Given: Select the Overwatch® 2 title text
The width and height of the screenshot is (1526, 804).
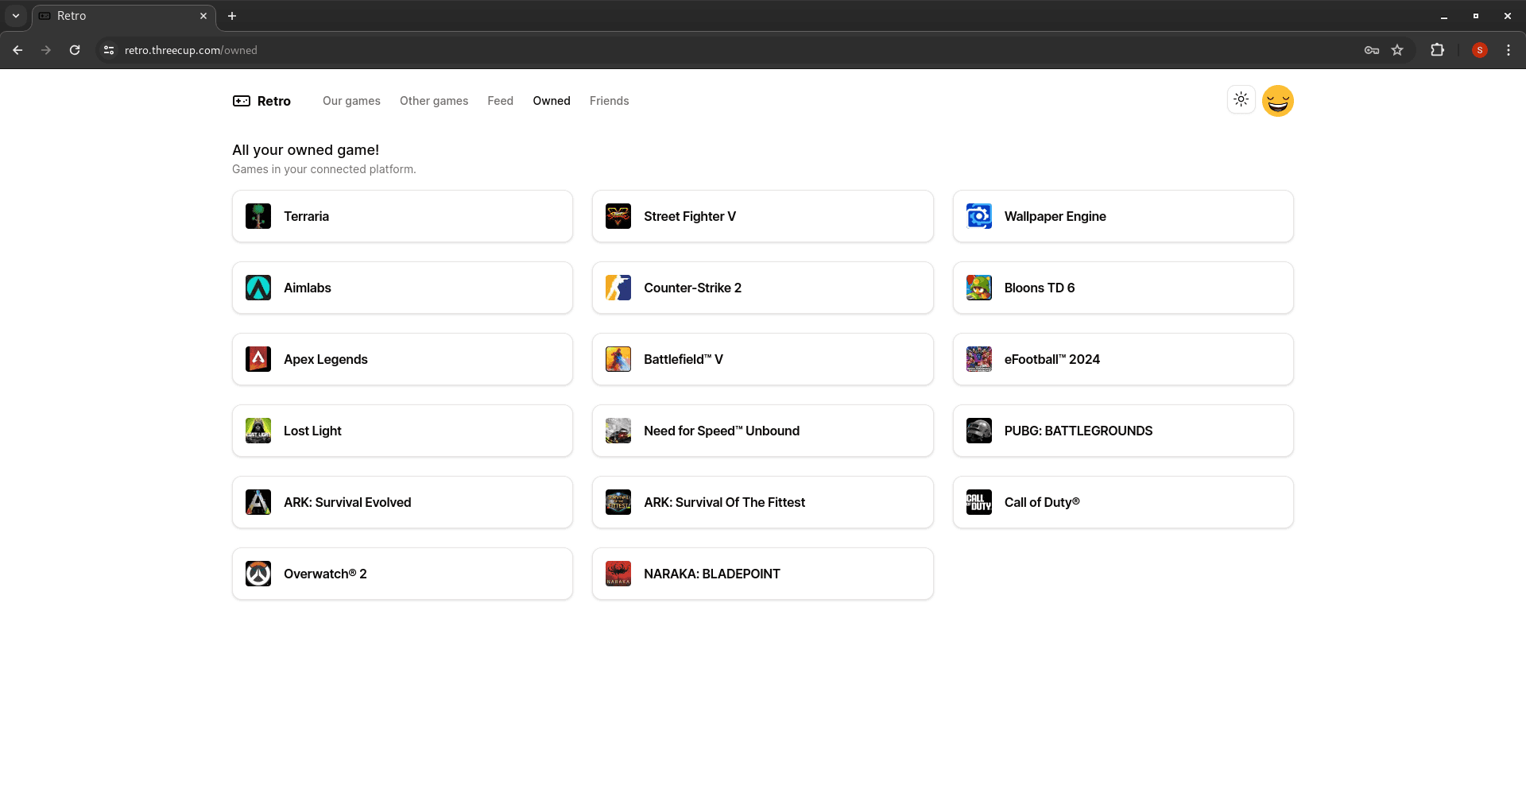Looking at the screenshot, I should tap(325, 574).
